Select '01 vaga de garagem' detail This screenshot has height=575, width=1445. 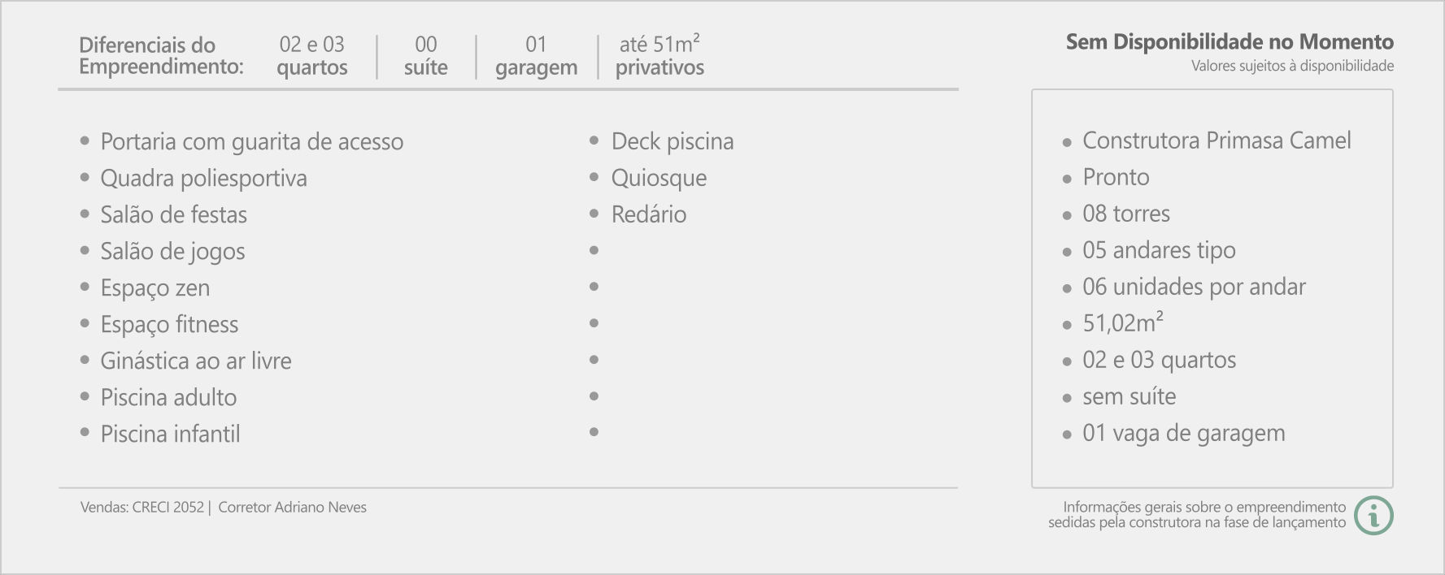coord(1183,433)
